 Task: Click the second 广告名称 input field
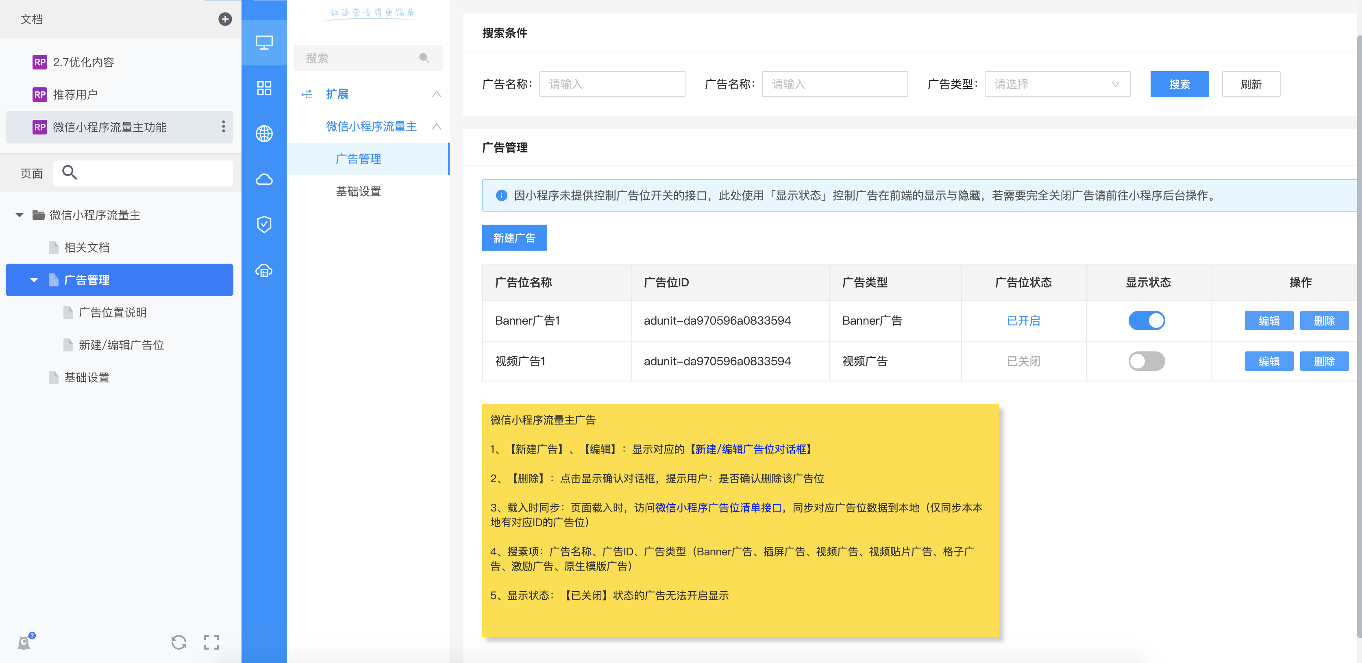coord(834,84)
